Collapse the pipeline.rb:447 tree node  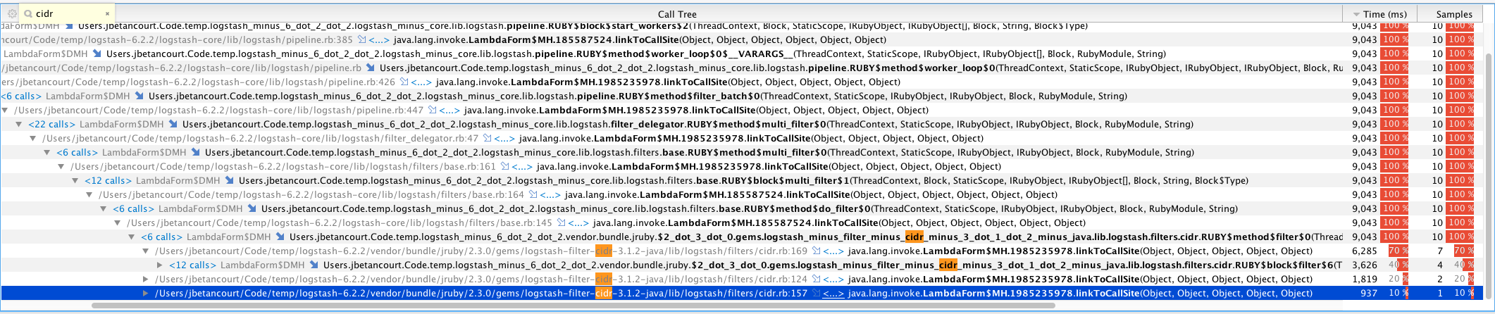[x=5, y=111]
